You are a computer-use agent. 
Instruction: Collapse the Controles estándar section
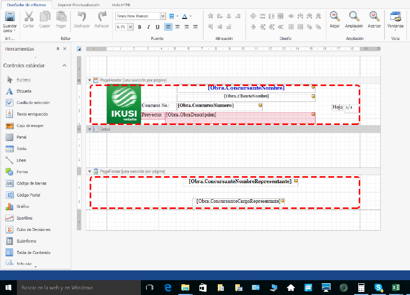coord(64,66)
